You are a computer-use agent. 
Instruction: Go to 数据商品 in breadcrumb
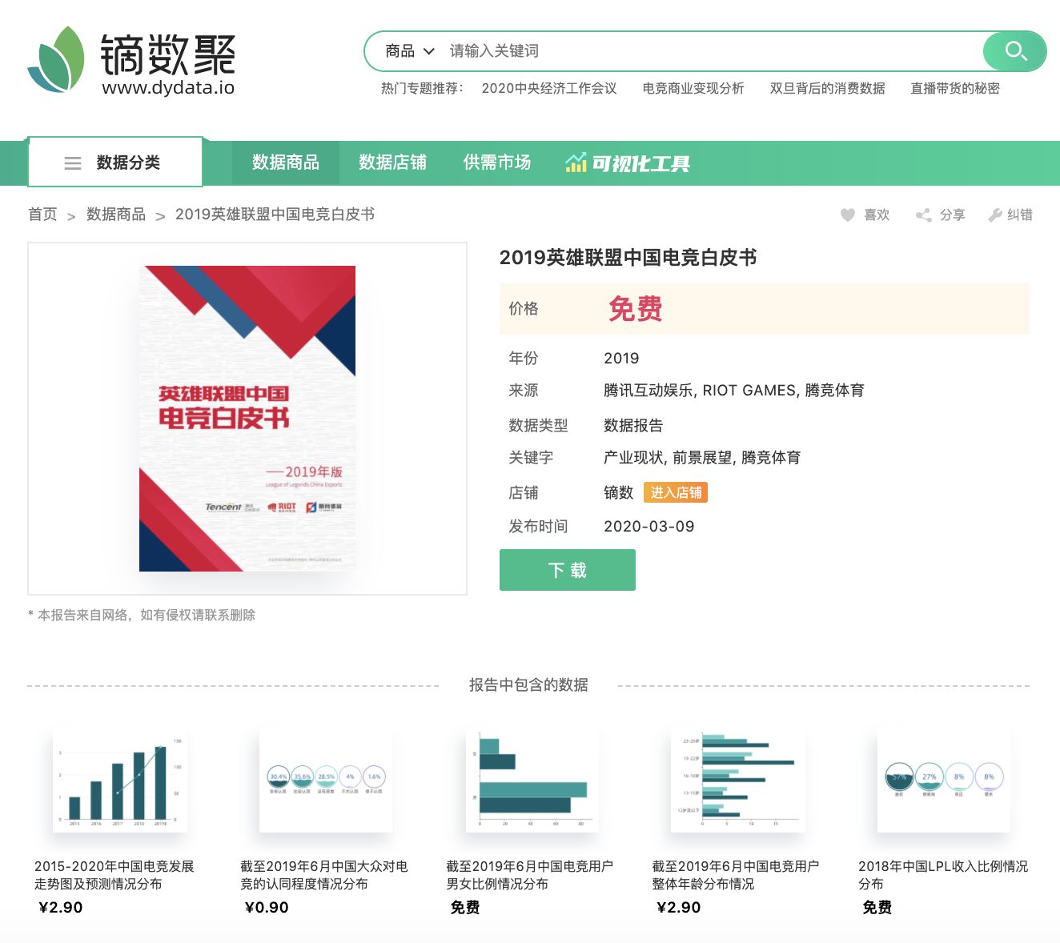point(116,214)
